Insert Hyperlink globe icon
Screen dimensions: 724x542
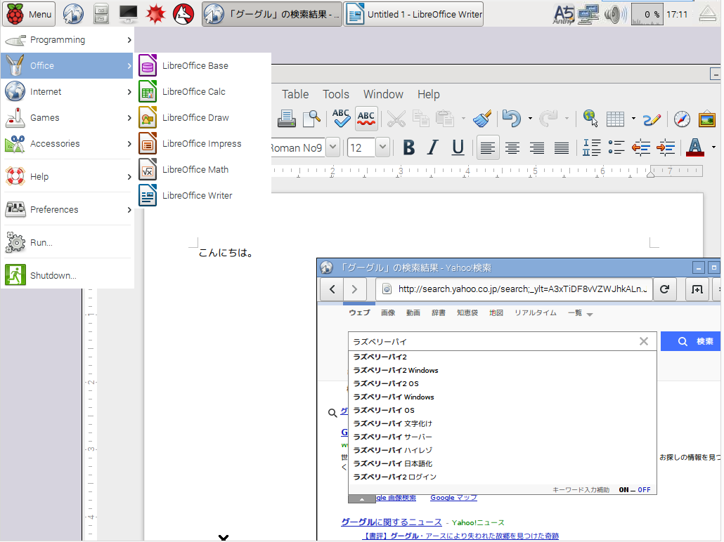(x=590, y=119)
